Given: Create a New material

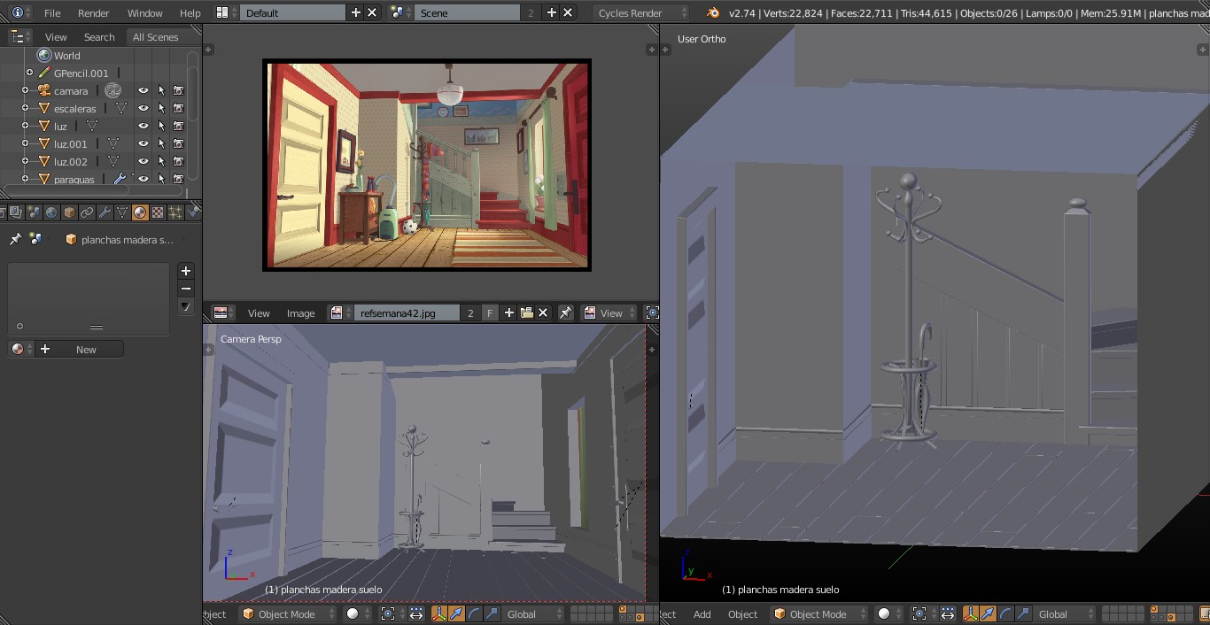Looking at the screenshot, I should pyautogui.click(x=79, y=349).
